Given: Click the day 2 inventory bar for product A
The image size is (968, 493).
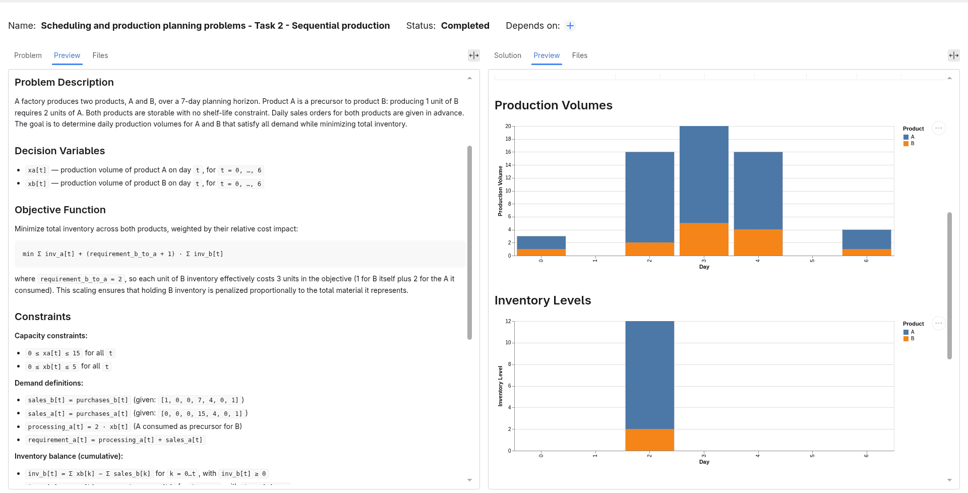Looking at the screenshot, I should pyautogui.click(x=650, y=375).
